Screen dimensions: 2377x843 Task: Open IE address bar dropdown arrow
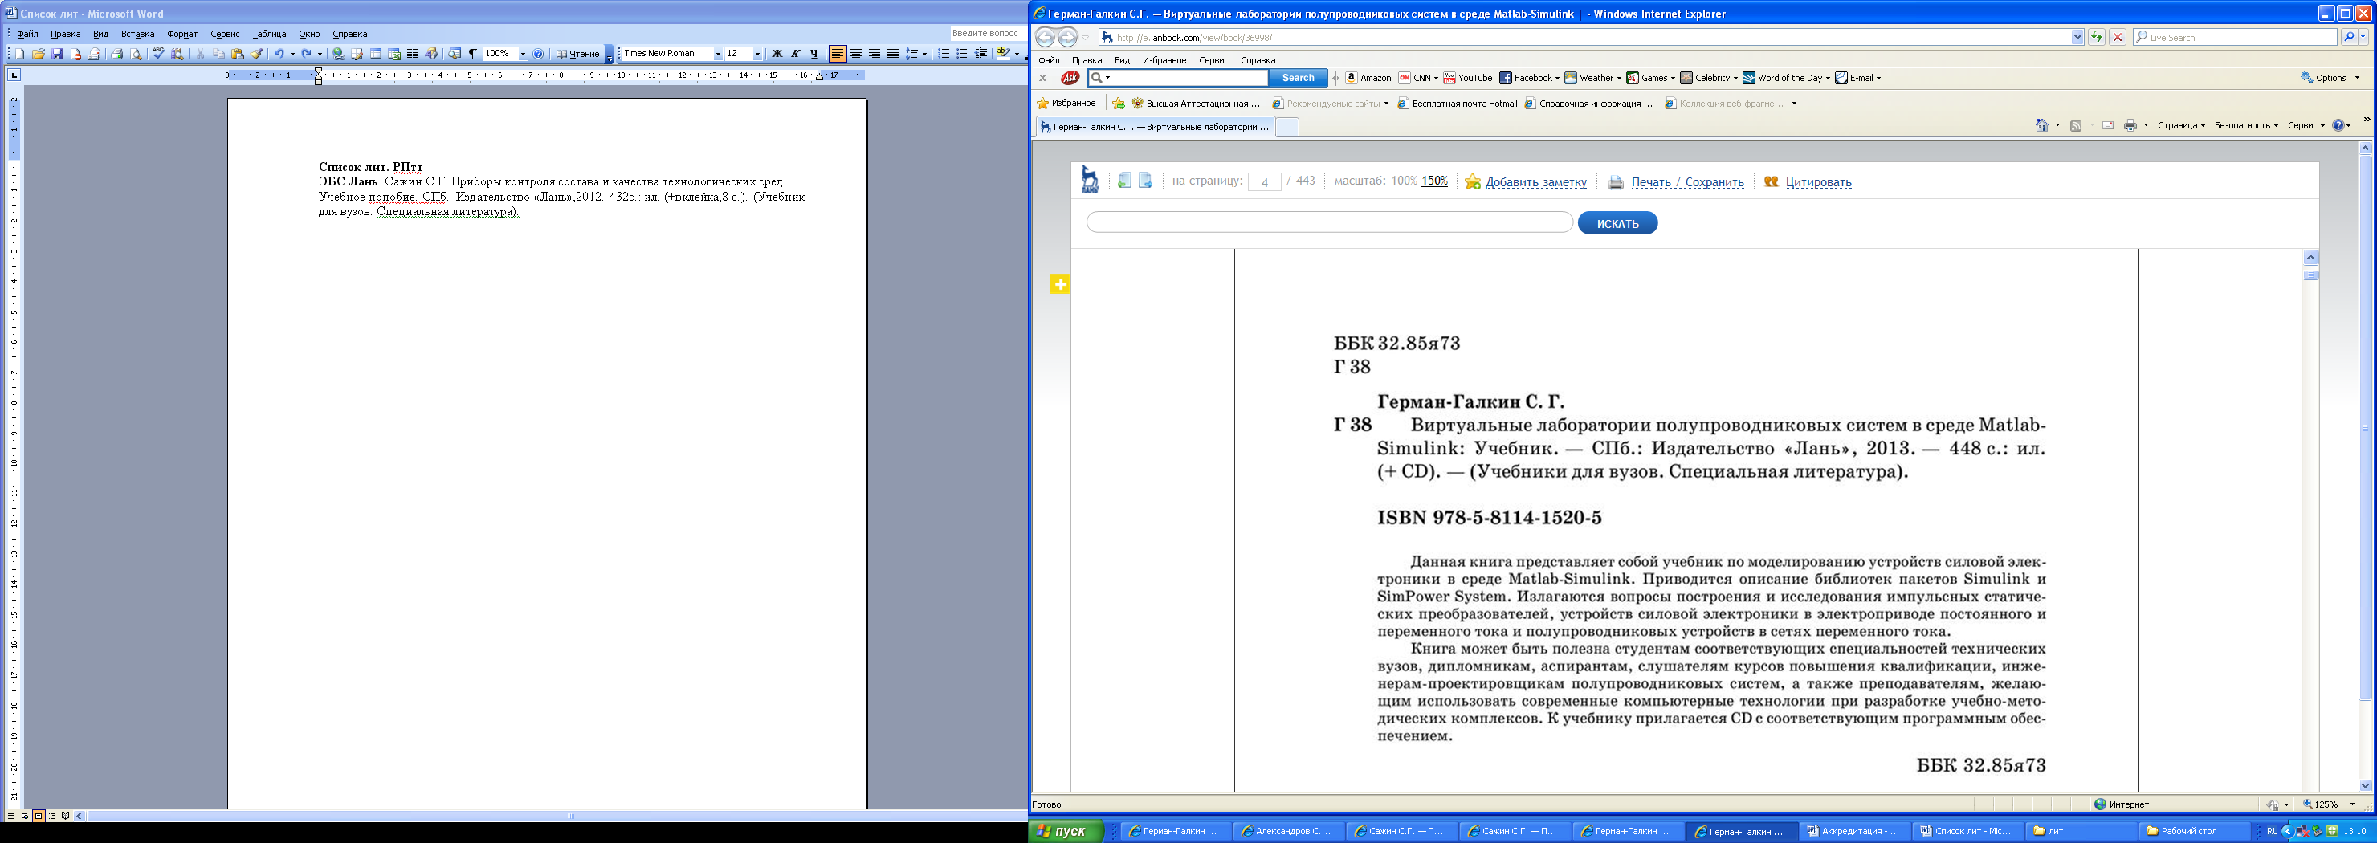[2078, 37]
